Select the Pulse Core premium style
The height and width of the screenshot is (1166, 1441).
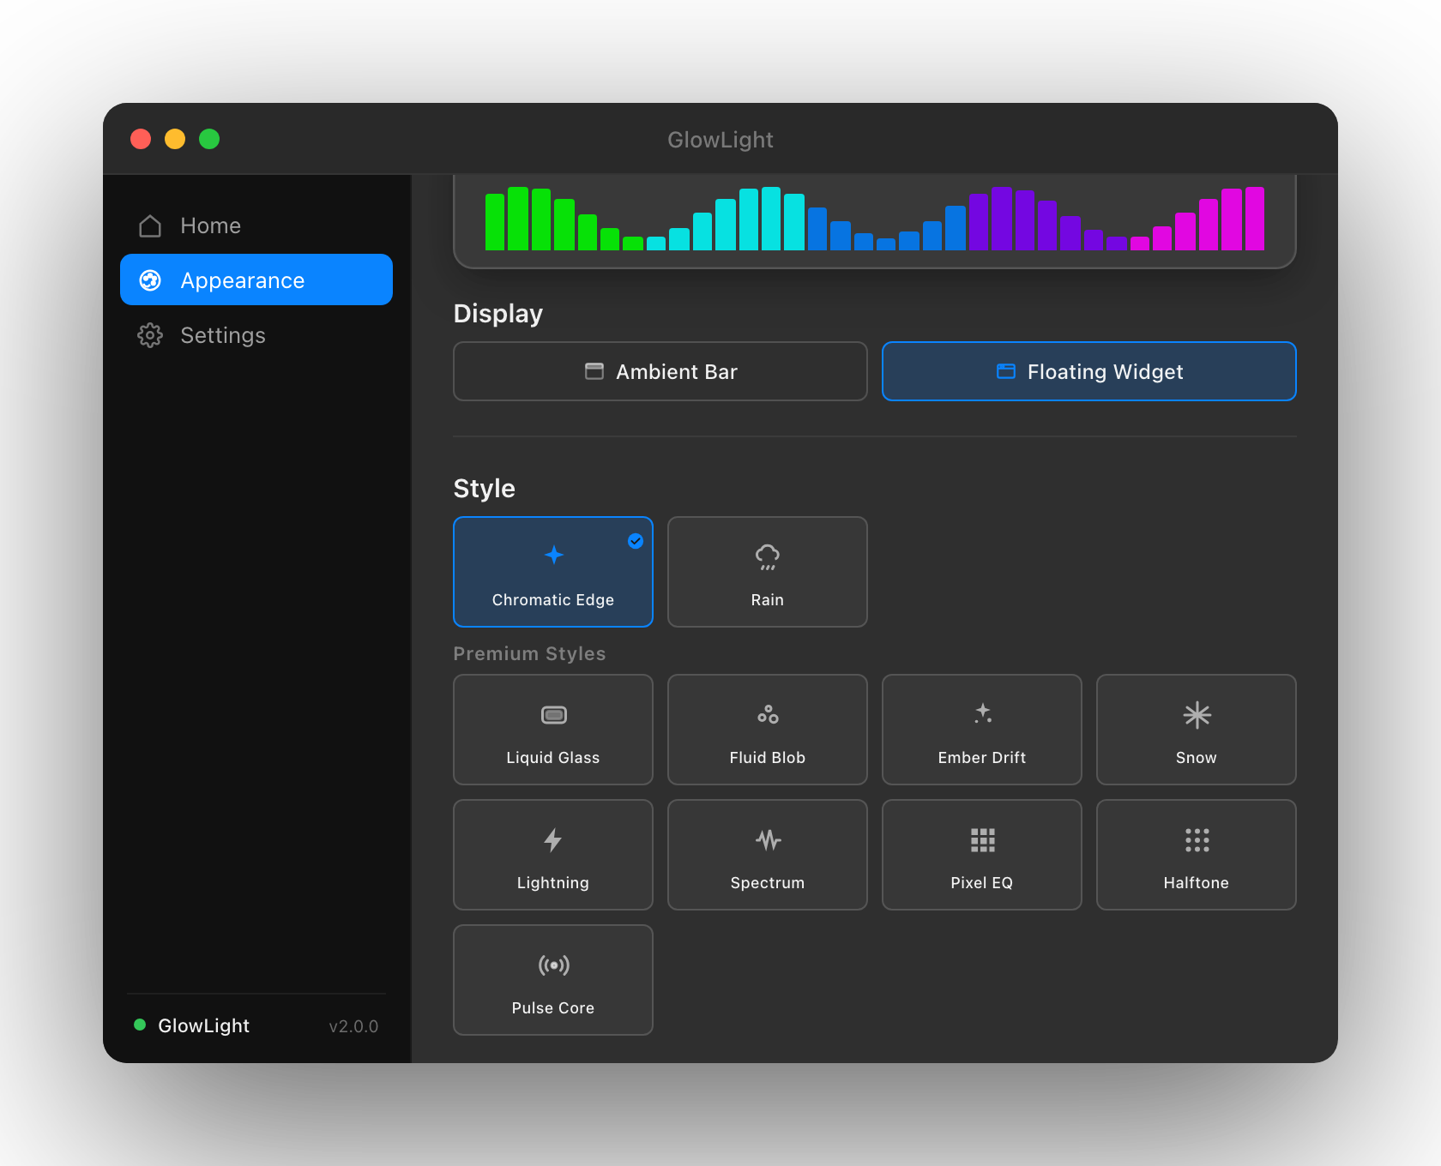click(553, 980)
